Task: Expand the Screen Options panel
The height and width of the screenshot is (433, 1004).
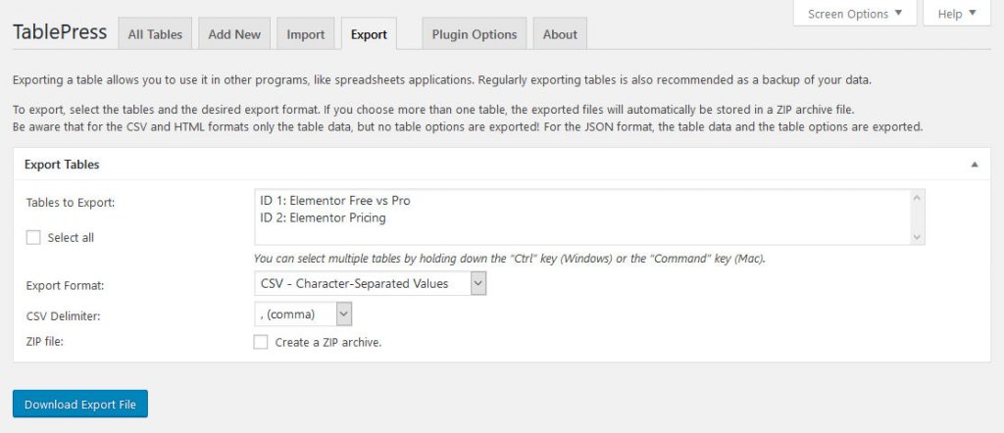Action: pos(854,14)
